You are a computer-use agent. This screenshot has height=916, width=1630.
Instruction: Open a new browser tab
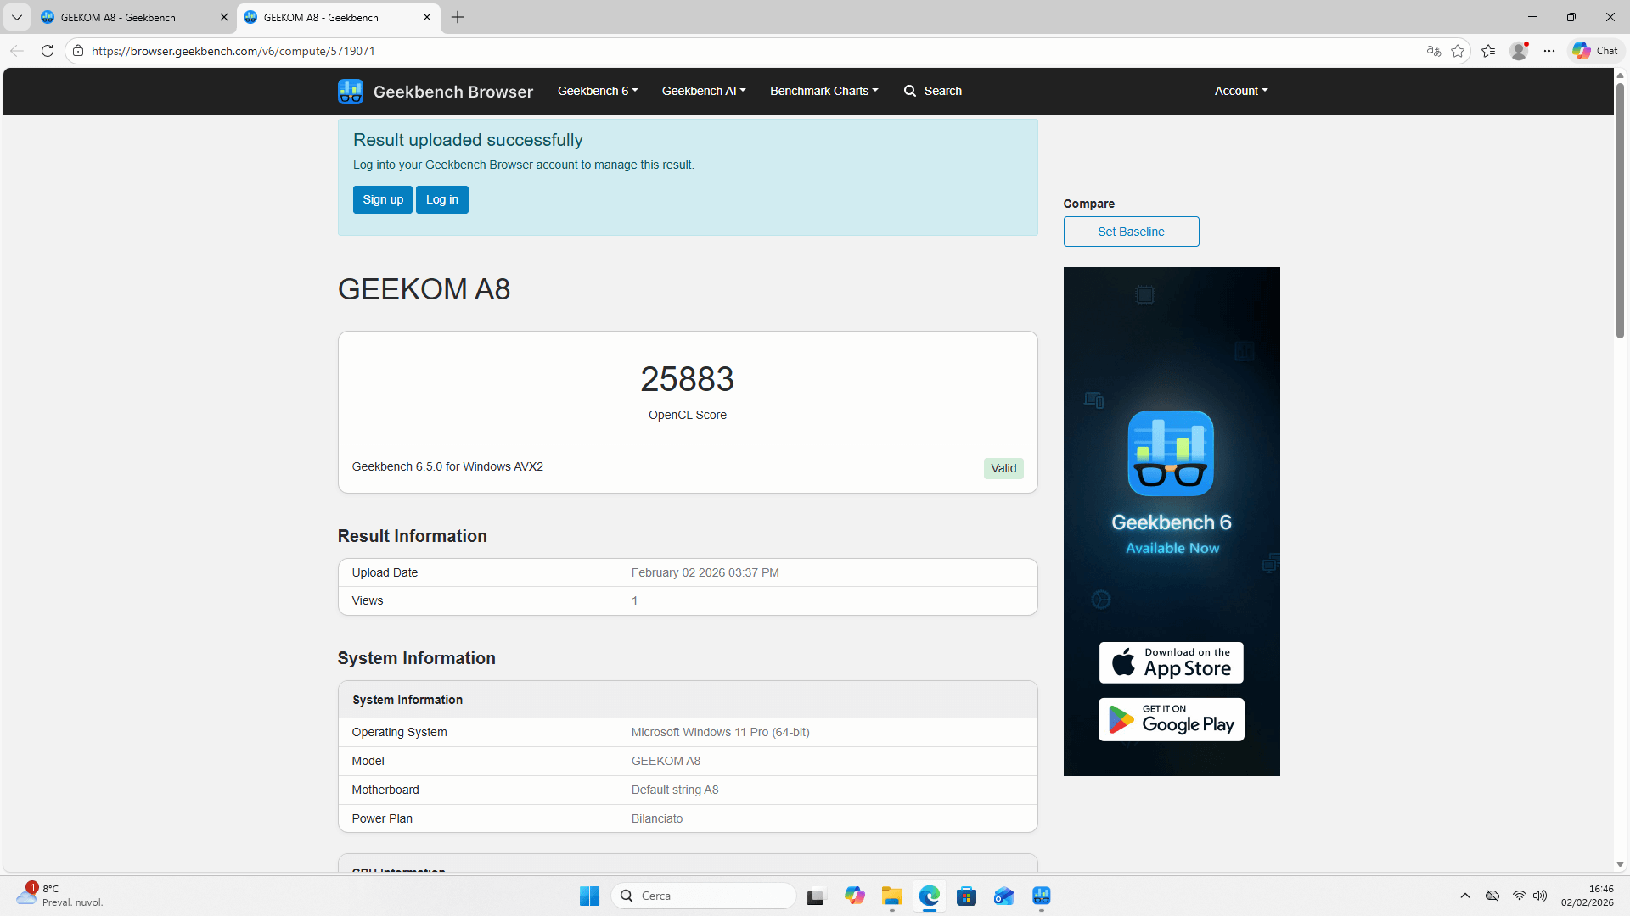pyautogui.click(x=458, y=17)
